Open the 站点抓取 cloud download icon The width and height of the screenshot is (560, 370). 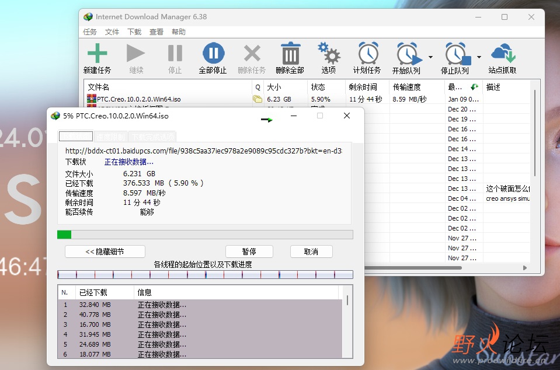point(503,53)
